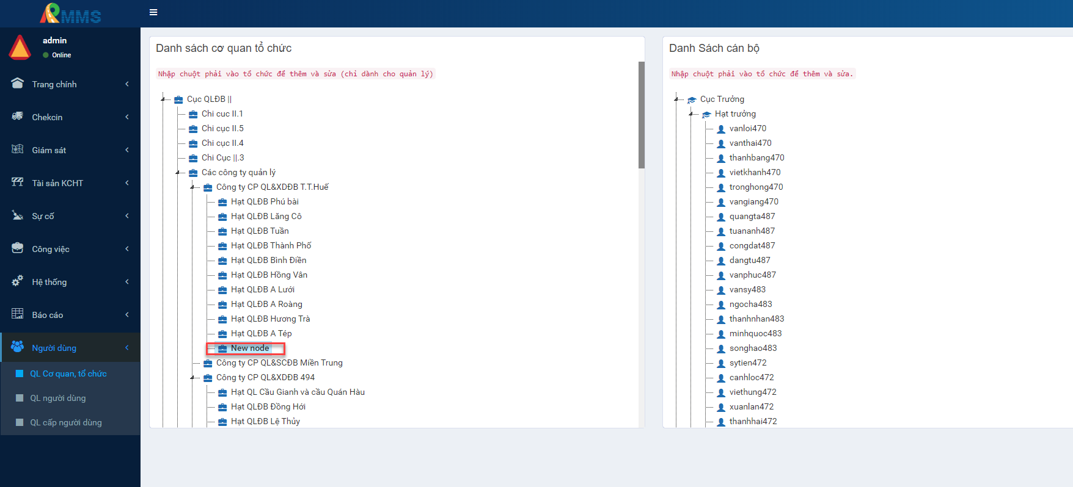Select Hạt QLĐB Bình Điền
Screen dimensions: 1073x487
point(268,260)
